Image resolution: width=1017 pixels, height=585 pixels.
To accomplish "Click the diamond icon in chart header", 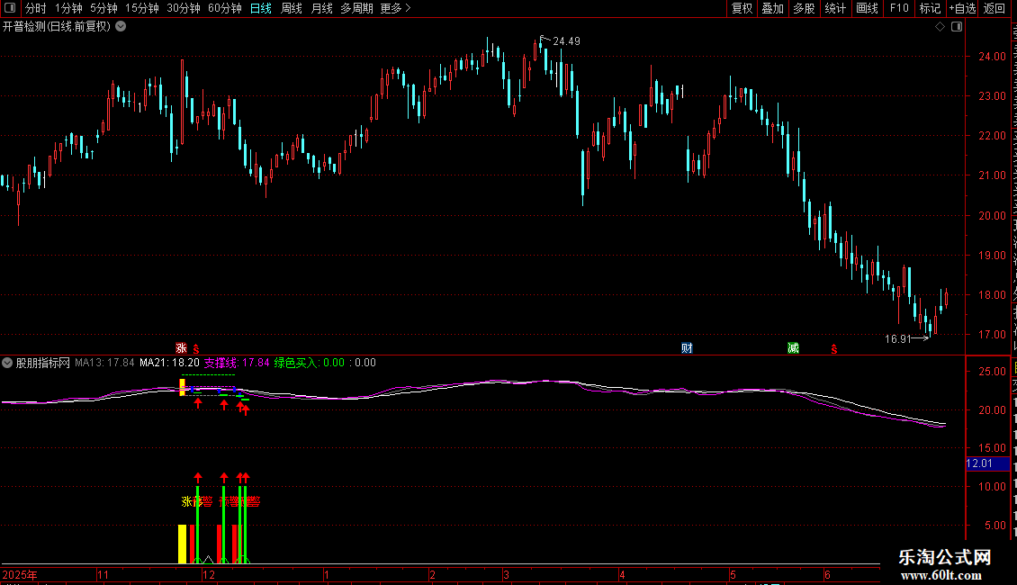I will click(940, 27).
